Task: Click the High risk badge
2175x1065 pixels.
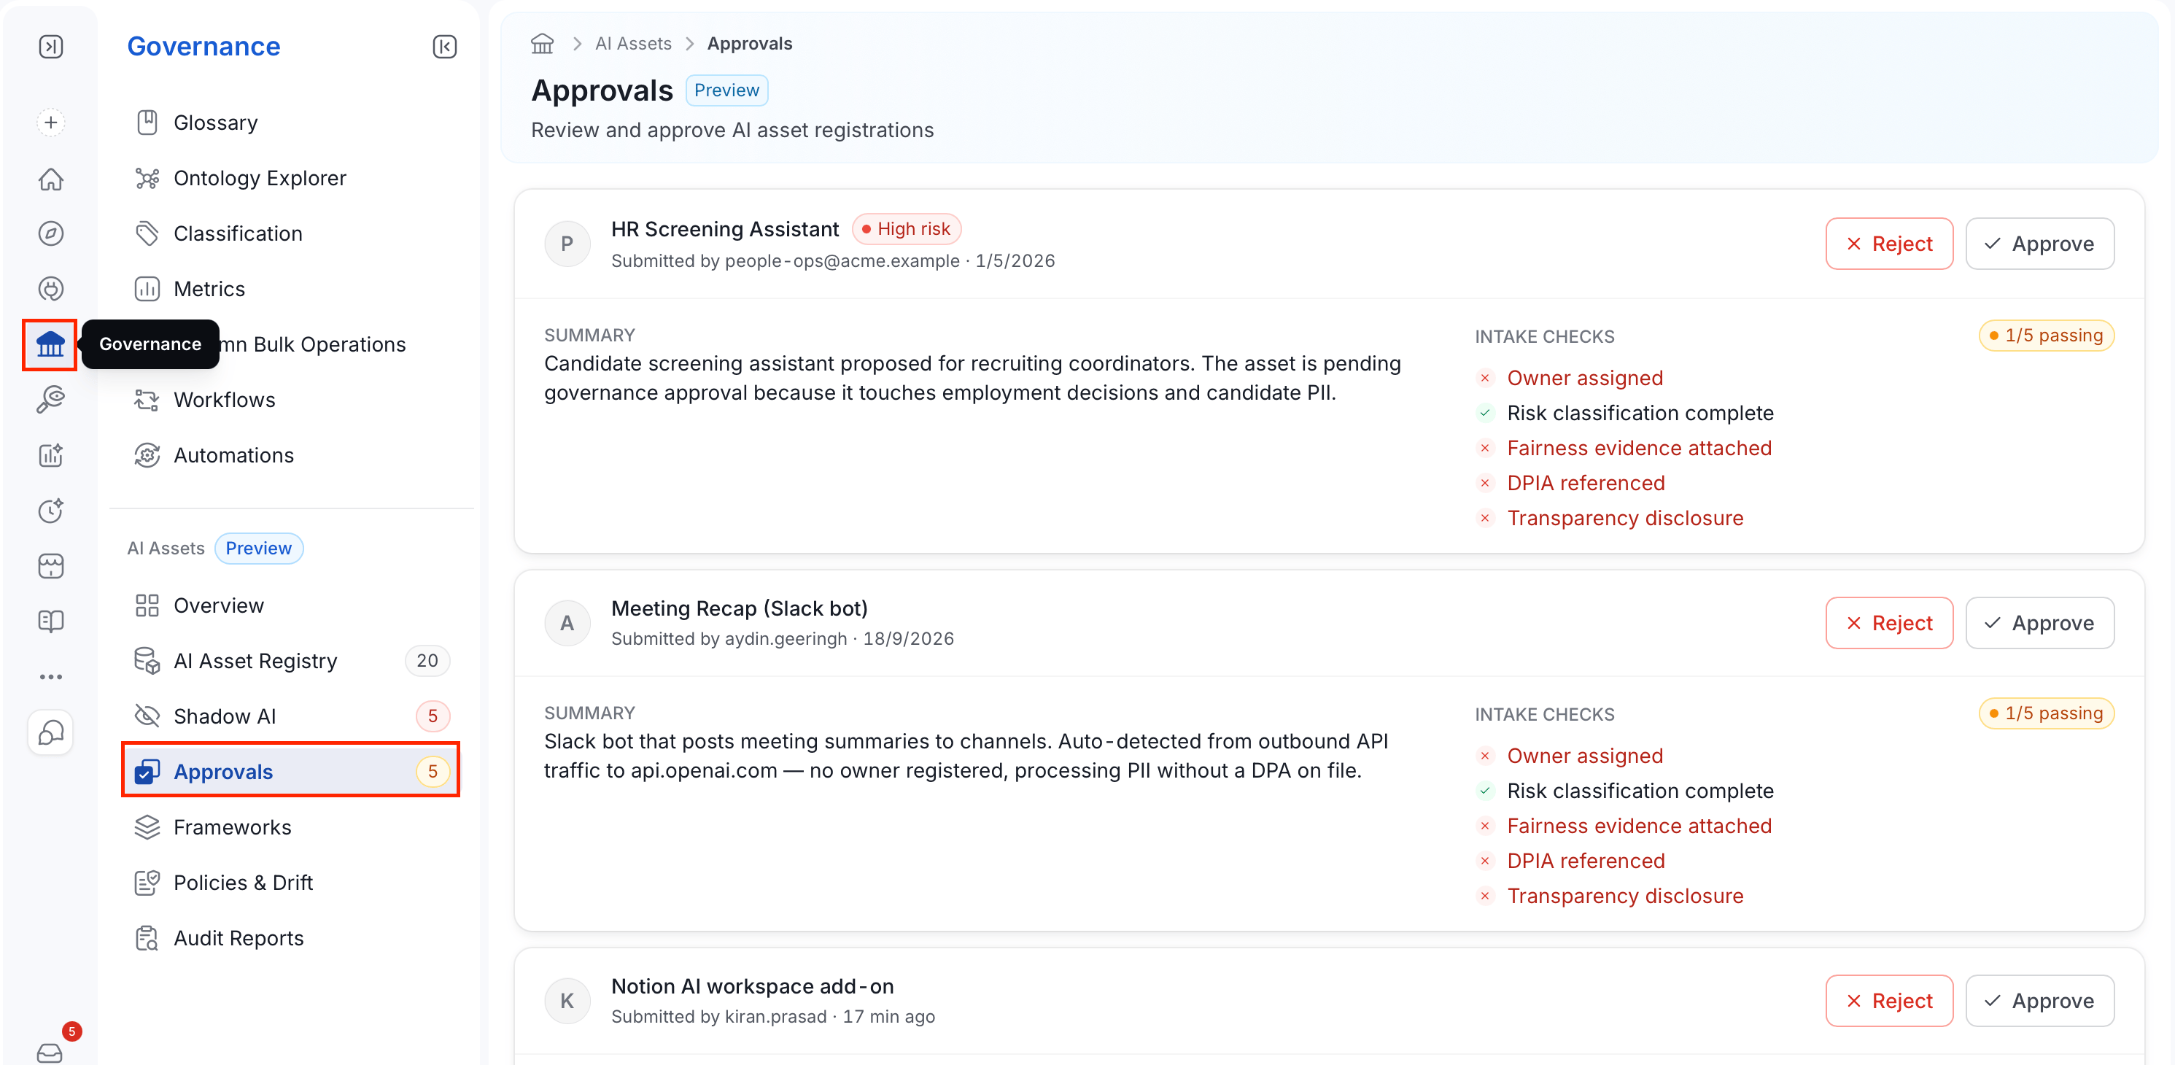Action: coord(906,229)
